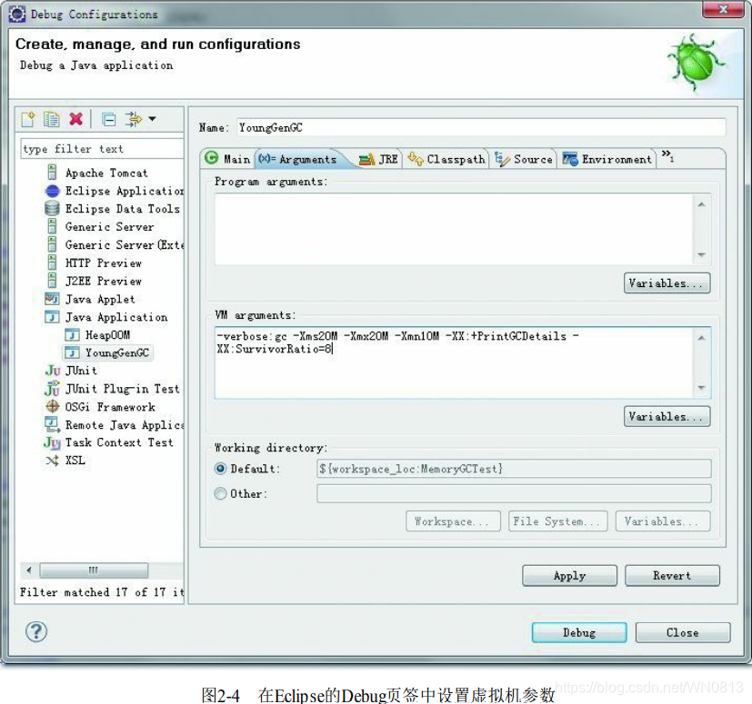
Task: Click Java Applet icon
Action: (x=52, y=300)
